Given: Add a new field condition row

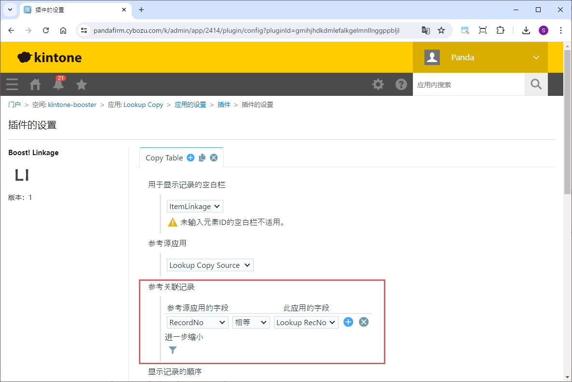Looking at the screenshot, I should pos(348,322).
